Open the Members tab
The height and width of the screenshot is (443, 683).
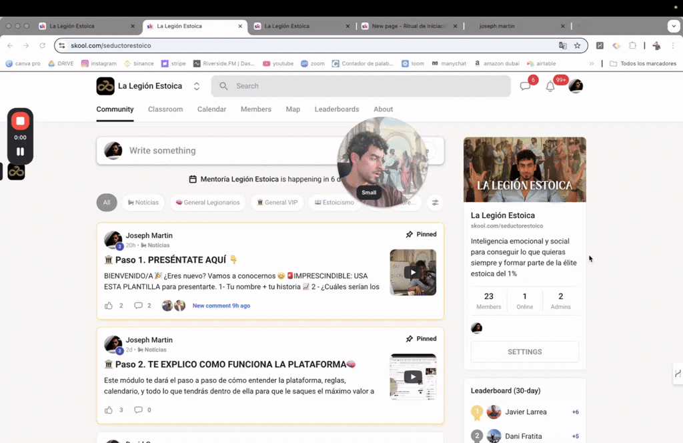pyautogui.click(x=255, y=109)
